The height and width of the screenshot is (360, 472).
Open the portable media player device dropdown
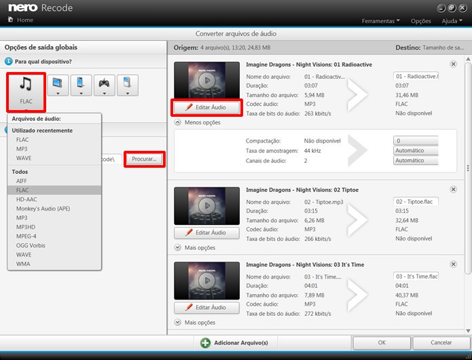click(x=127, y=85)
